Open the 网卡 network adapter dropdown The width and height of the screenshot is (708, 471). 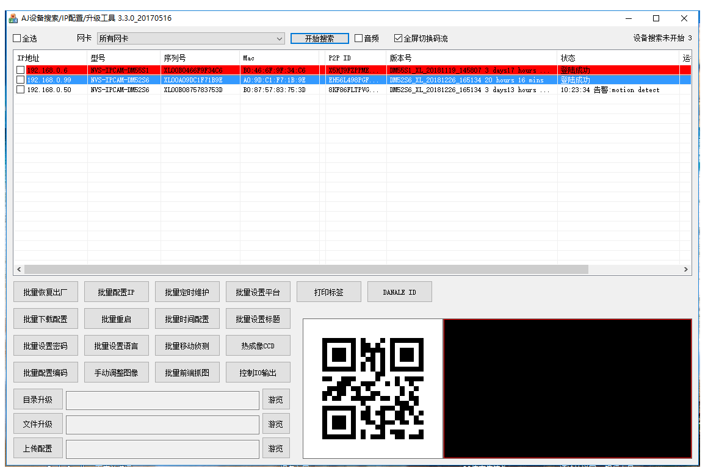191,39
